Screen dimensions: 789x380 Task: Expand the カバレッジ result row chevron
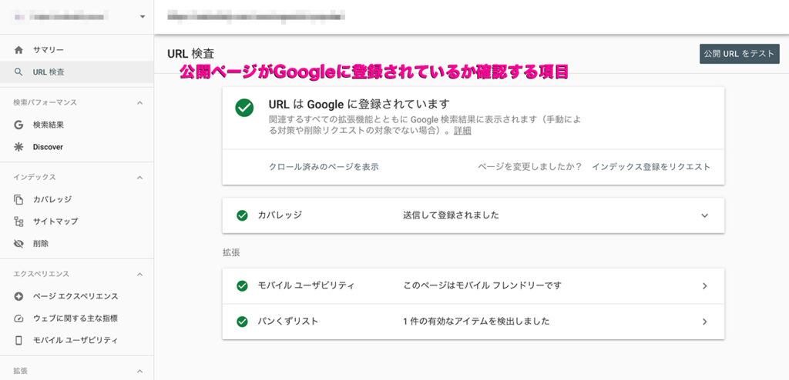[704, 215]
